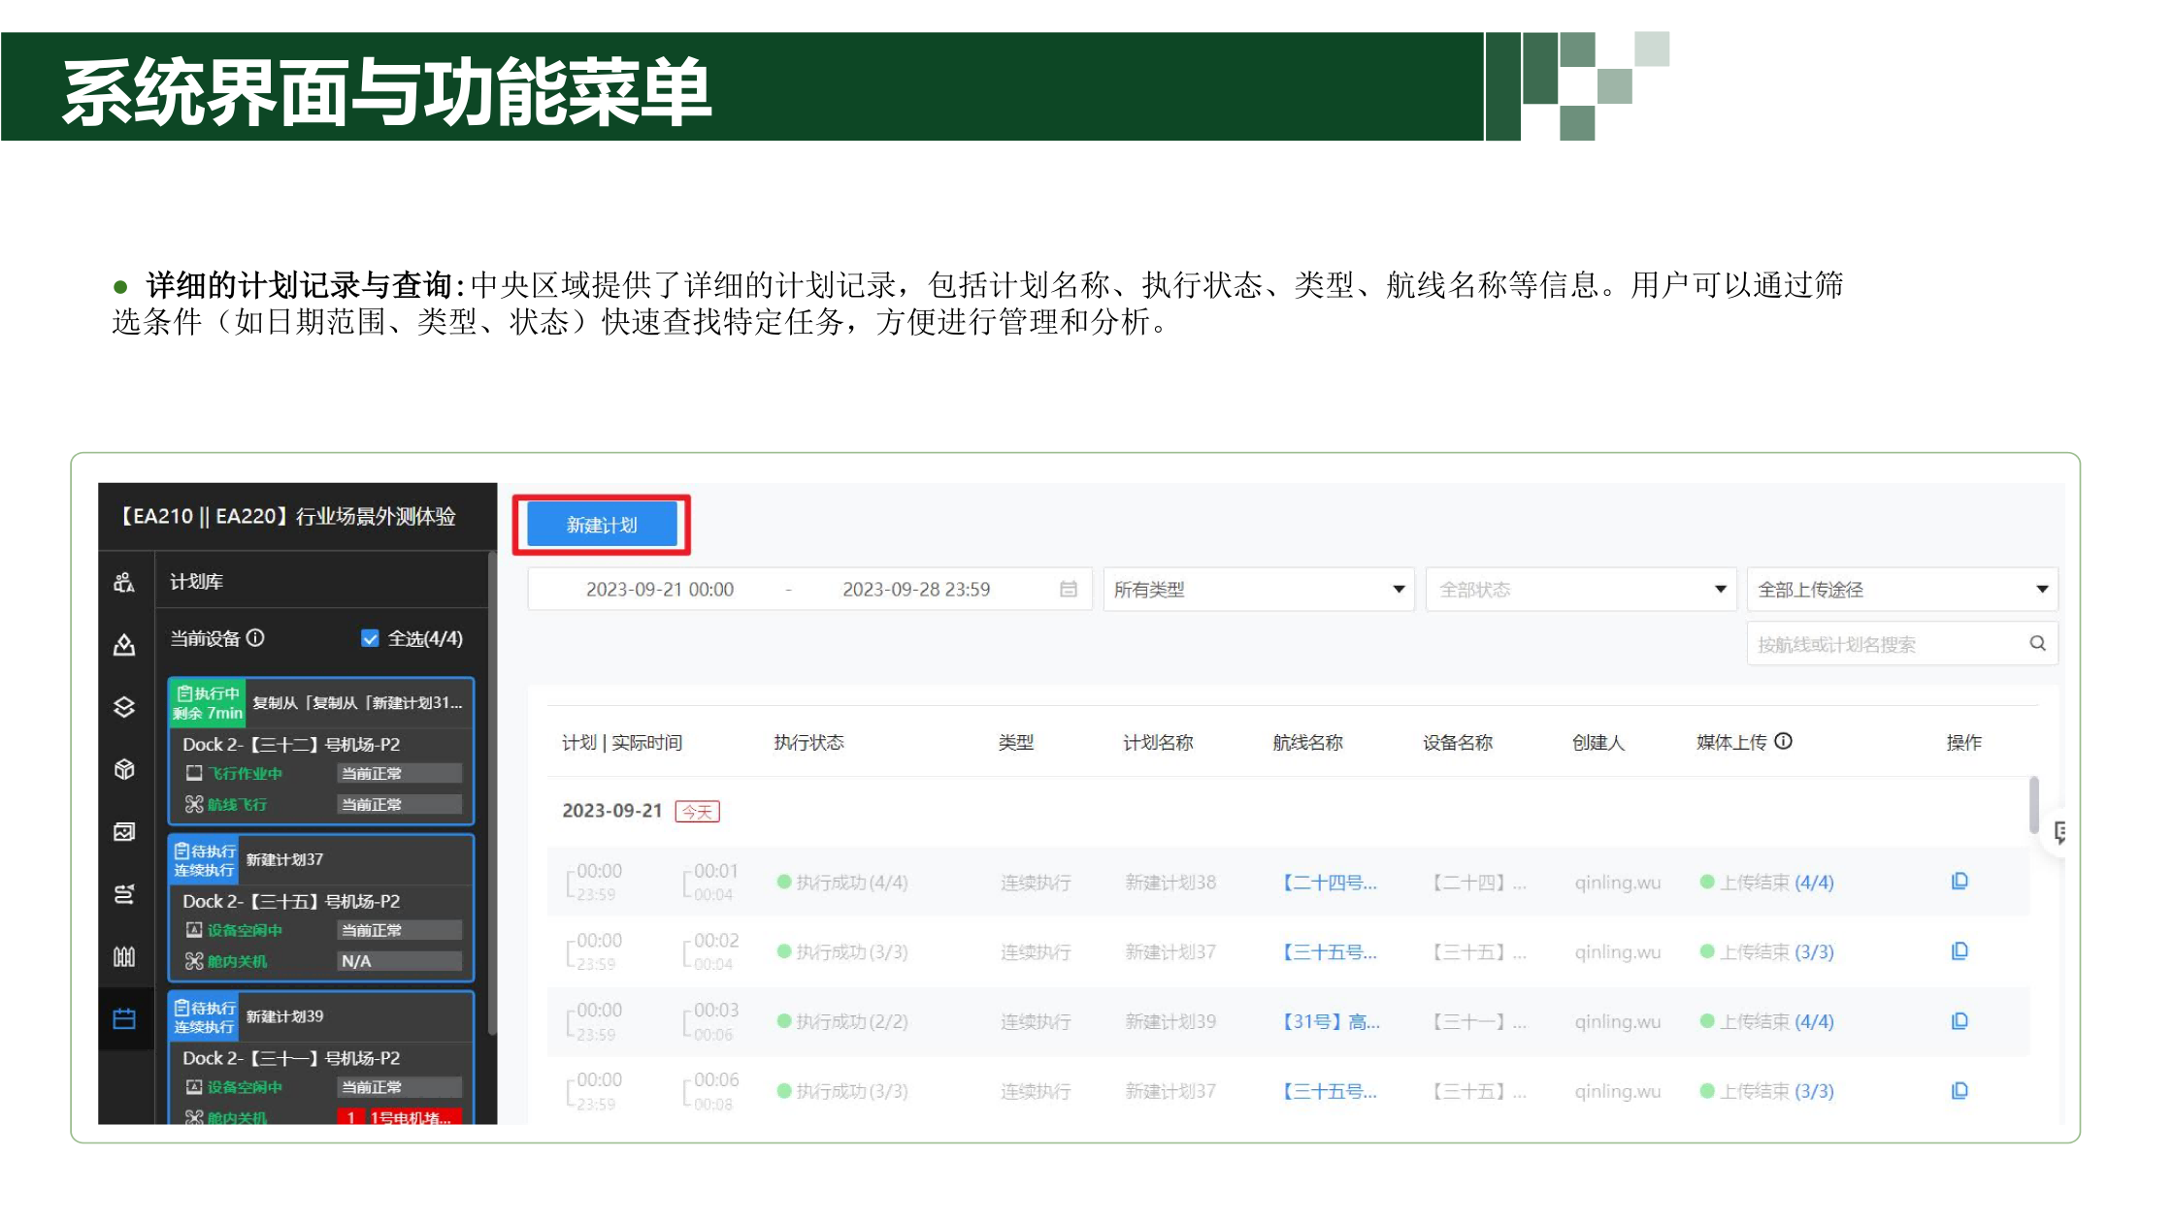This screenshot has width=2174, height=1222.
Task: Toggle the 全选(4/4) checkbox
Action: coord(370,638)
